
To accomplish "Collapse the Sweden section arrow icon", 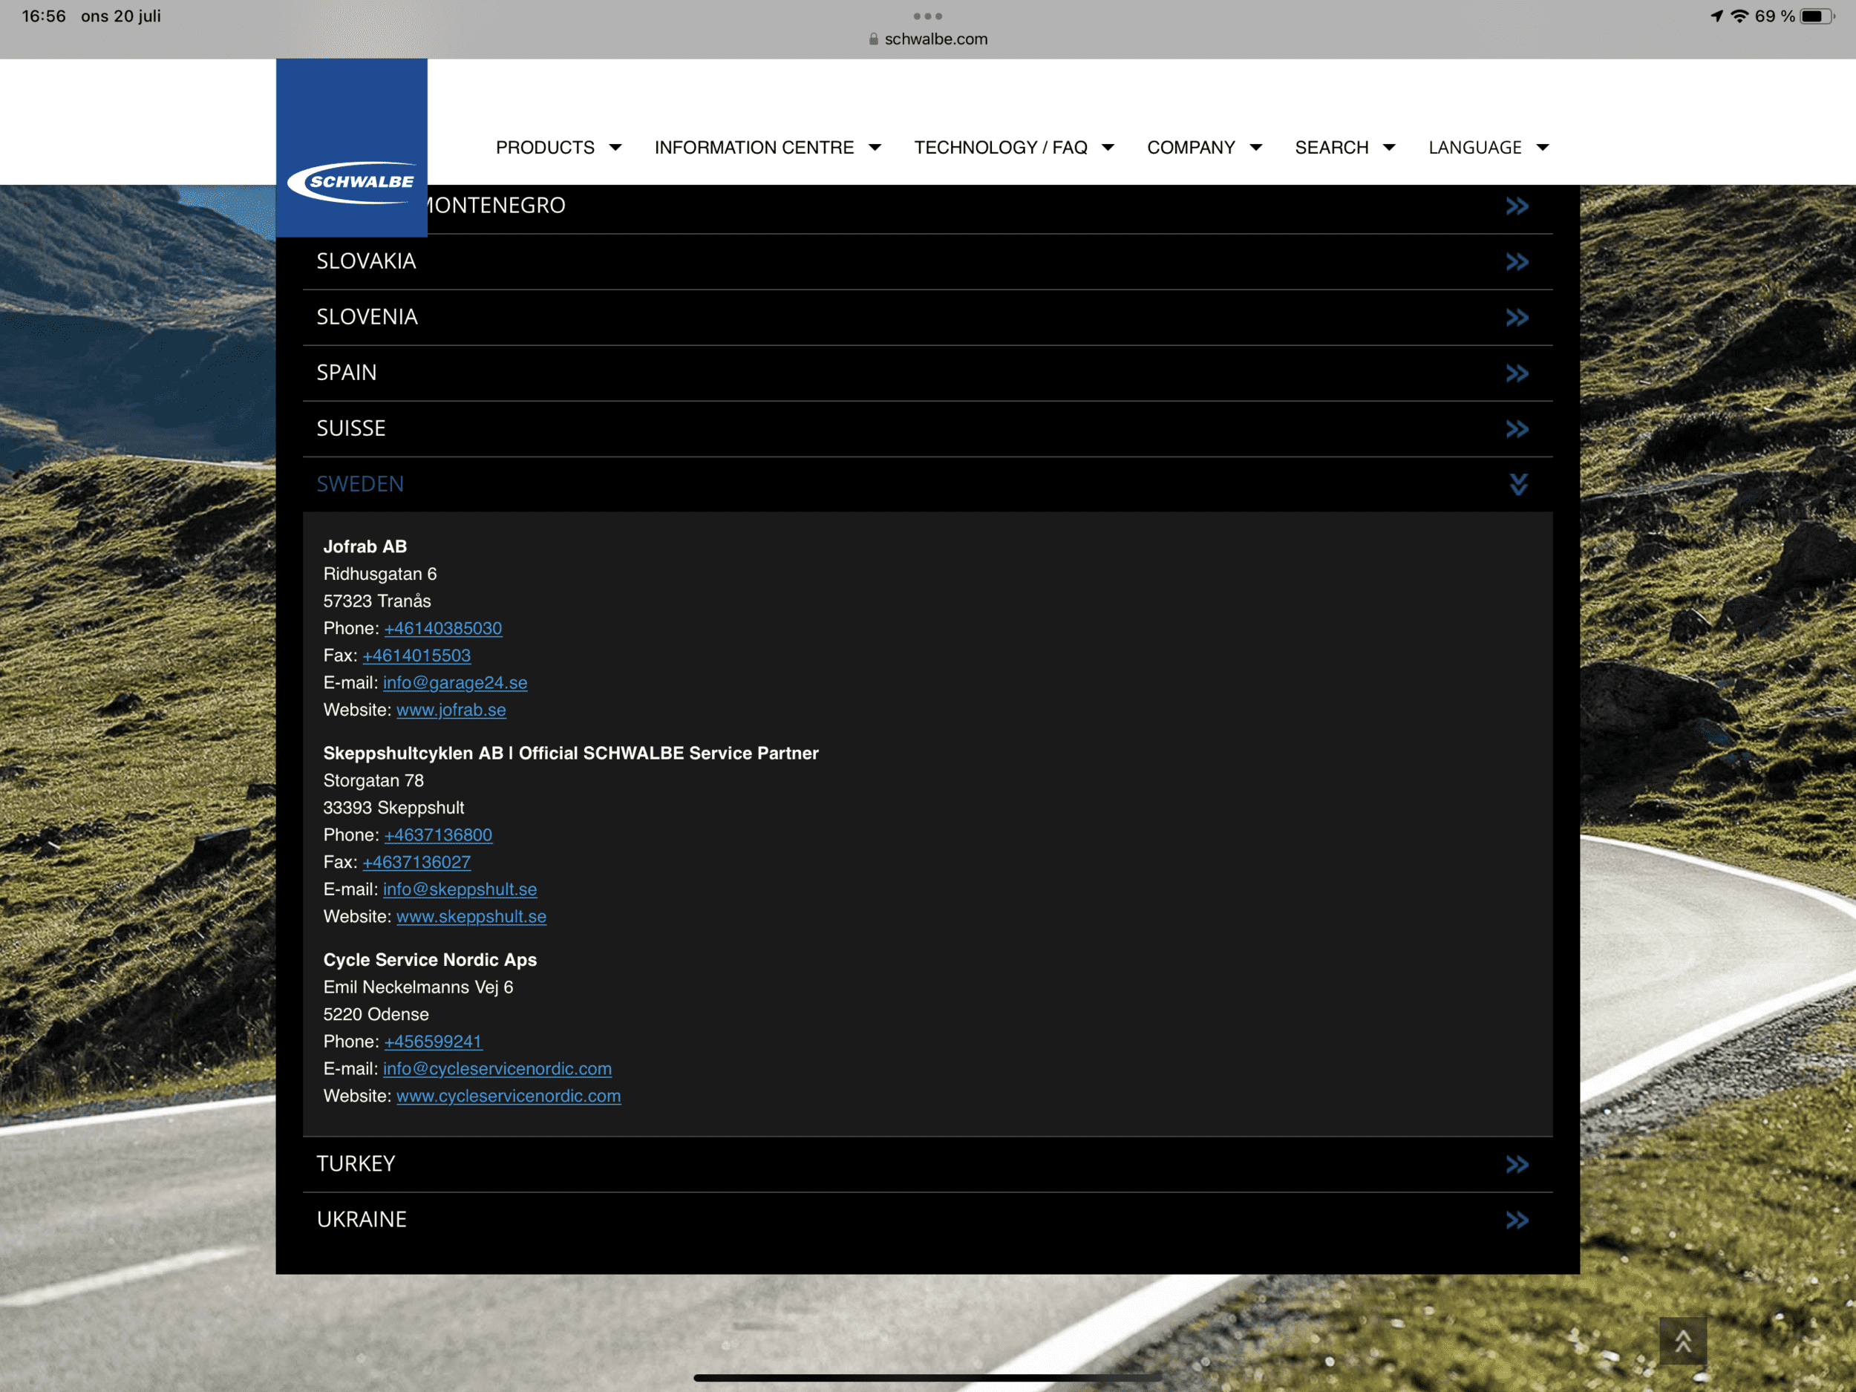I will click(1519, 484).
